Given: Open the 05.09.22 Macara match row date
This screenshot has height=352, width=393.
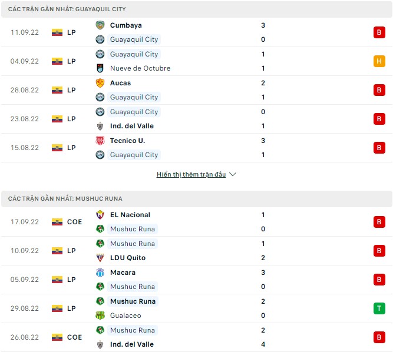Looking at the screenshot, I should [25, 280].
